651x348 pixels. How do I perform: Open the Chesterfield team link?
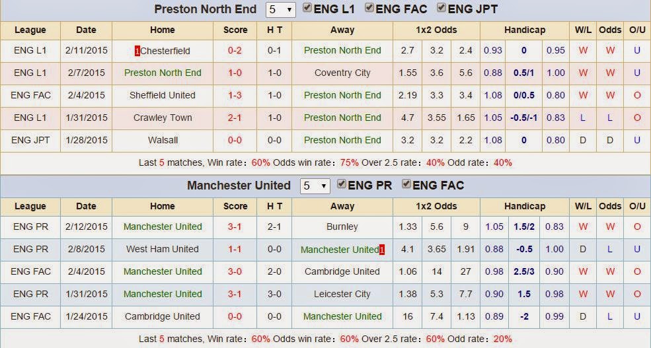coord(165,51)
